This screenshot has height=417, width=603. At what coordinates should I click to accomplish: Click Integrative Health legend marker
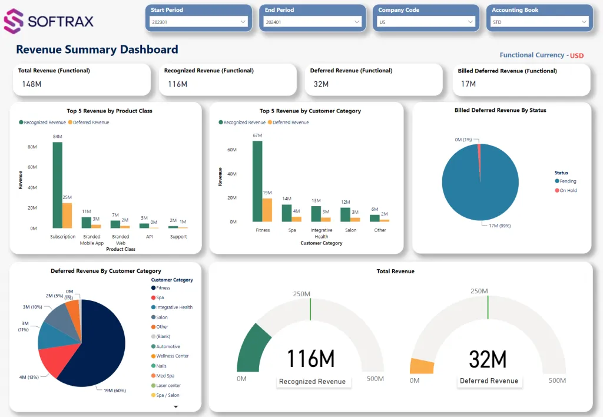click(x=154, y=307)
